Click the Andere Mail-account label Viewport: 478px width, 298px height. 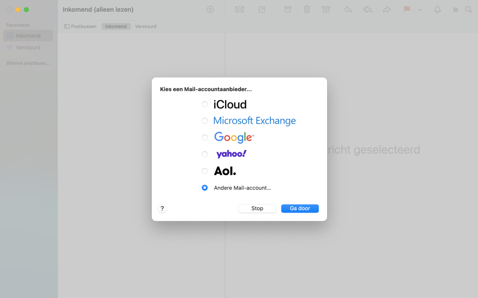(x=242, y=188)
